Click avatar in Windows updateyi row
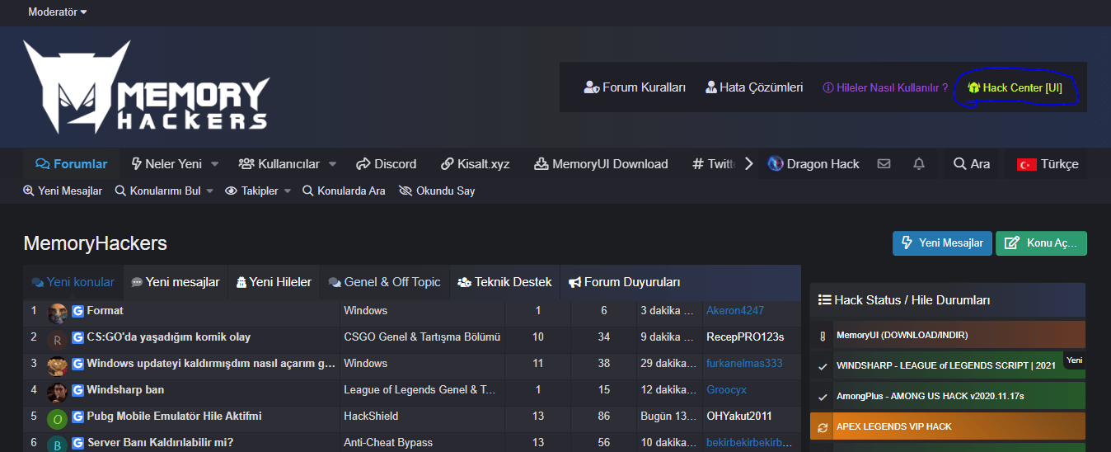This screenshot has height=452, width=1111. pos(57,366)
